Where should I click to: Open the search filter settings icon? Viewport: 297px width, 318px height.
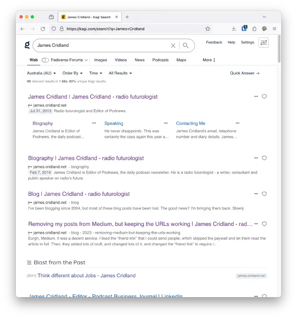point(264,43)
